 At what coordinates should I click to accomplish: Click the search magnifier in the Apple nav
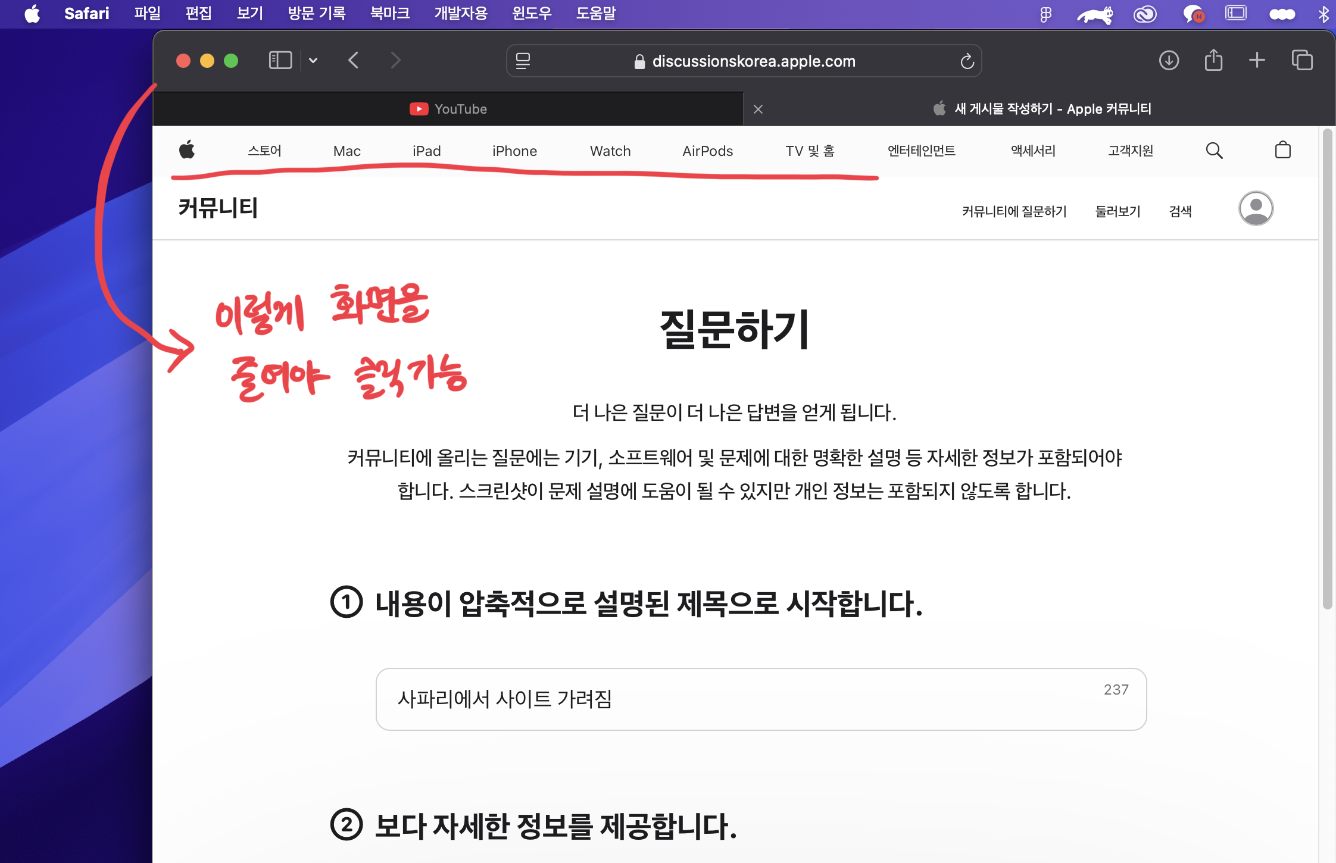(1214, 151)
